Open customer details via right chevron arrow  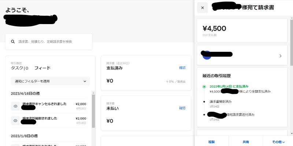281,56
